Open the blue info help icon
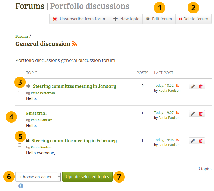Screen dimensions: 214x191 point(21,186)
